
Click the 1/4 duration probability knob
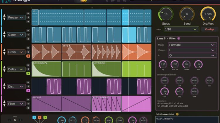[165, 81]
